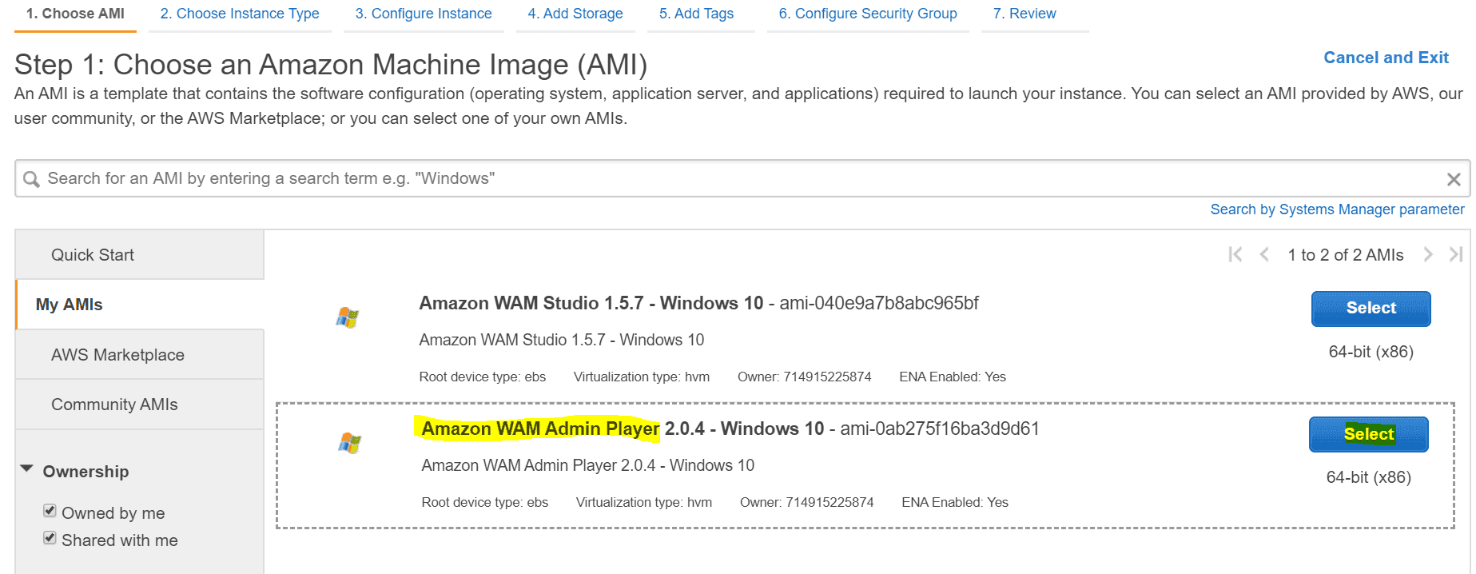Go to previous page of AMIs
This screenshot has width=1476, height=574.
point(1264,255)
